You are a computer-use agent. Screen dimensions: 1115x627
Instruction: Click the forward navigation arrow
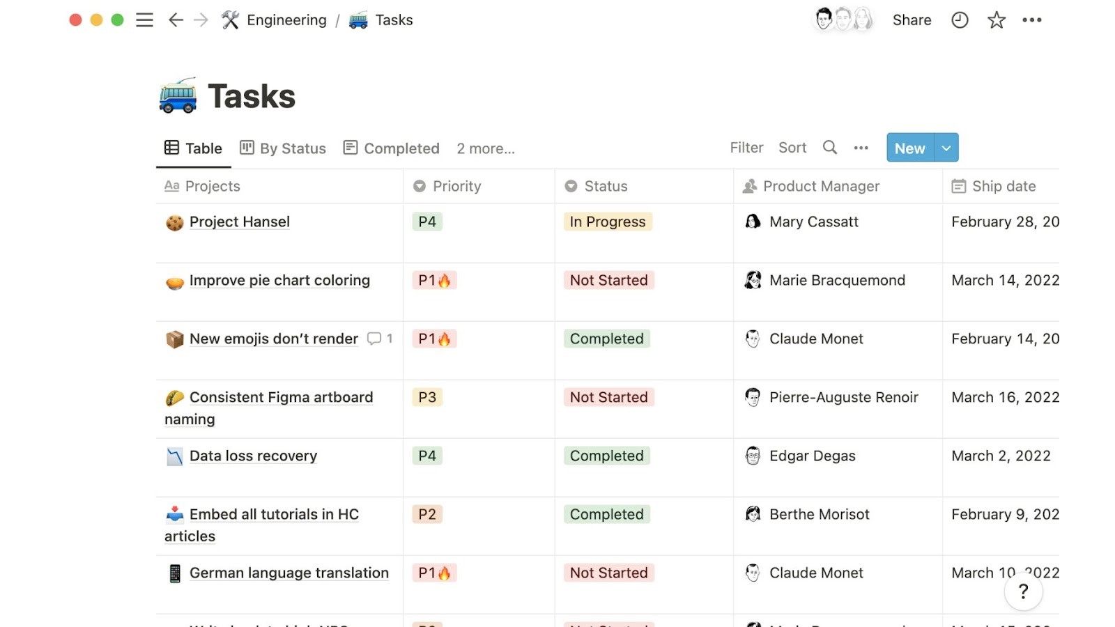(201, 20)
